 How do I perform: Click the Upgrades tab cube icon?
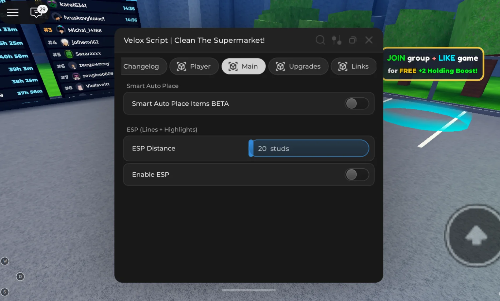280,66
